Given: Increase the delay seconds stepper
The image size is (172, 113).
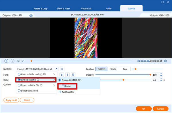Looking at the screenshot, I should point(161,79).
